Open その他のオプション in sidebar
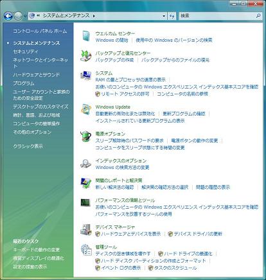The height and width of the screenshot is (280, 266). pos(32,132)
